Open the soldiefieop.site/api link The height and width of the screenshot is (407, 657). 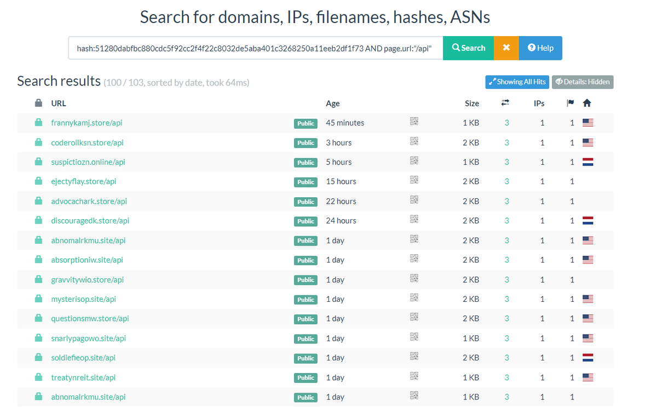pyautogui.click(x=84, y=358)
